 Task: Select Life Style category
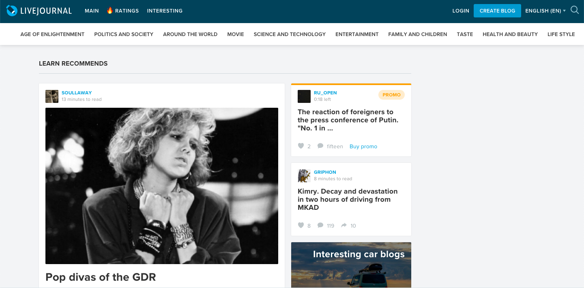coord(561,34)
